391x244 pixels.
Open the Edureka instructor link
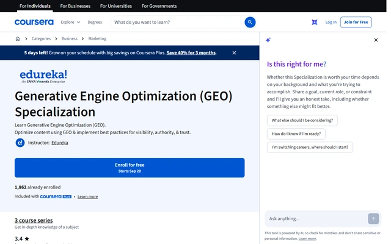(x=60, y=143)
